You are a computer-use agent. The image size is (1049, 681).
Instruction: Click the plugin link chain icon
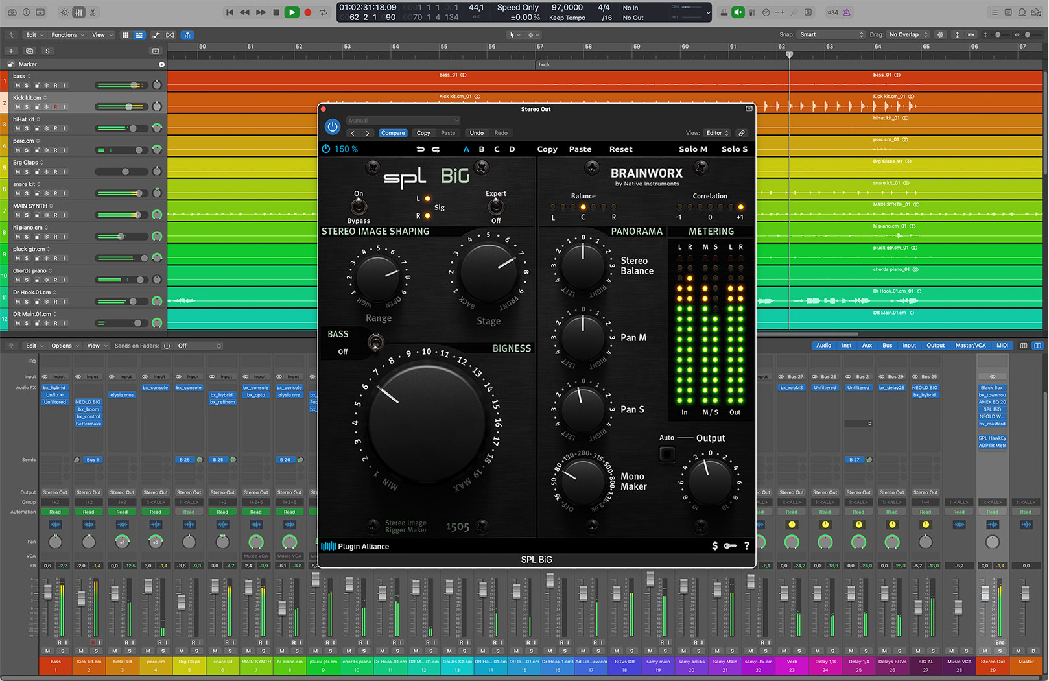click(742, 133)
